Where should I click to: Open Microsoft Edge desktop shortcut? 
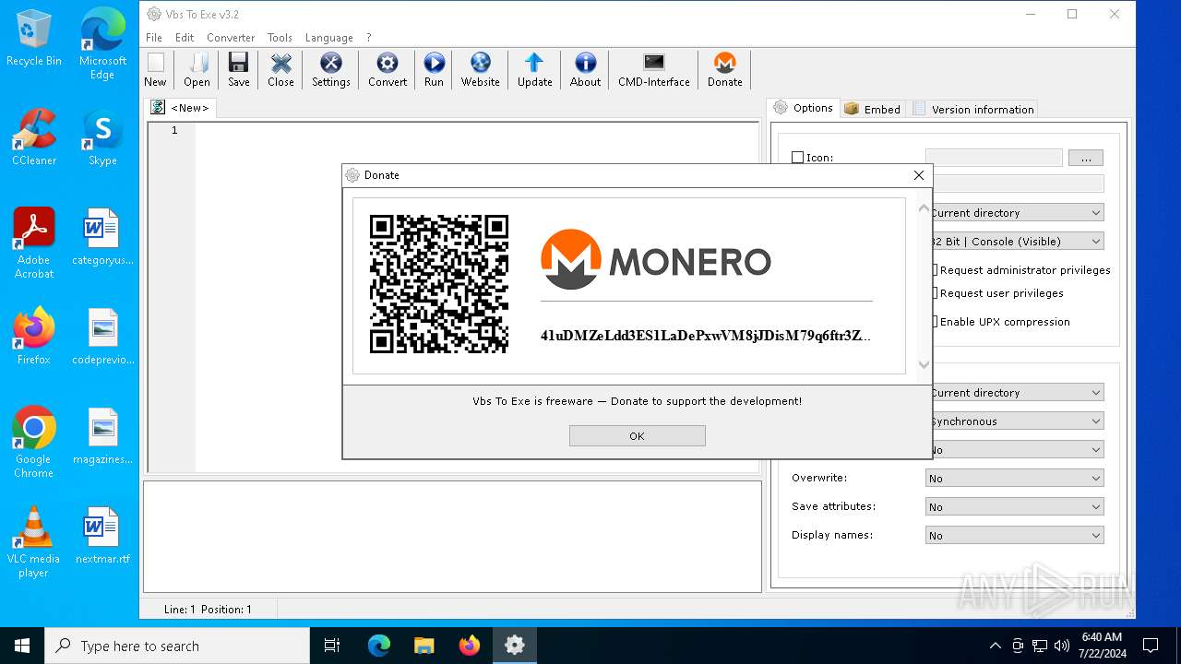[x=102, y=44]
